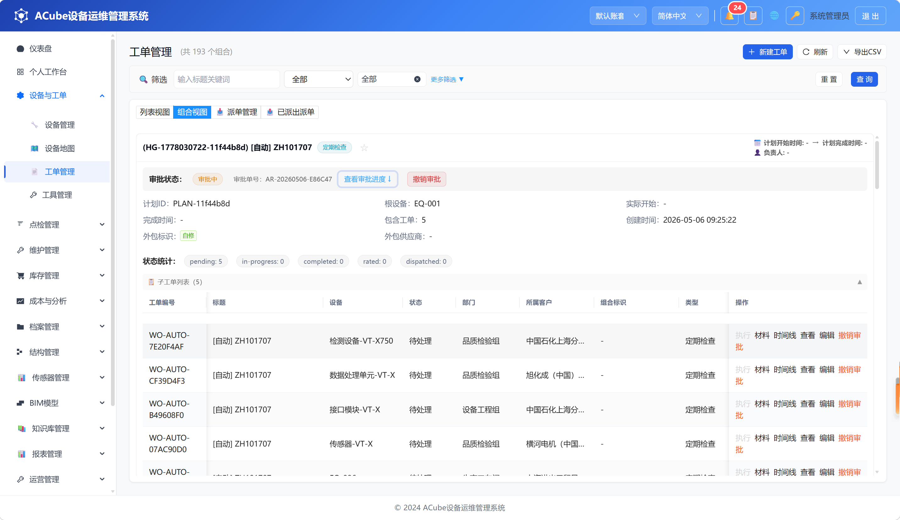Open 仪表盘 dashboard in sidebar
The image size is (900, 520).
(57, 49)
